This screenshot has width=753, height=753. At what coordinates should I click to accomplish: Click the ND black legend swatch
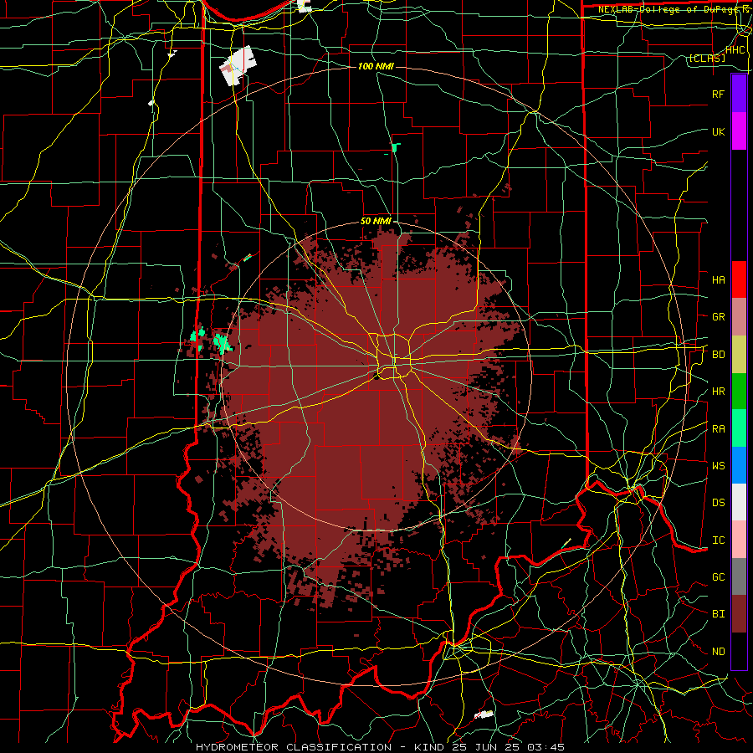pyautogui.click(x=739, y=651)
